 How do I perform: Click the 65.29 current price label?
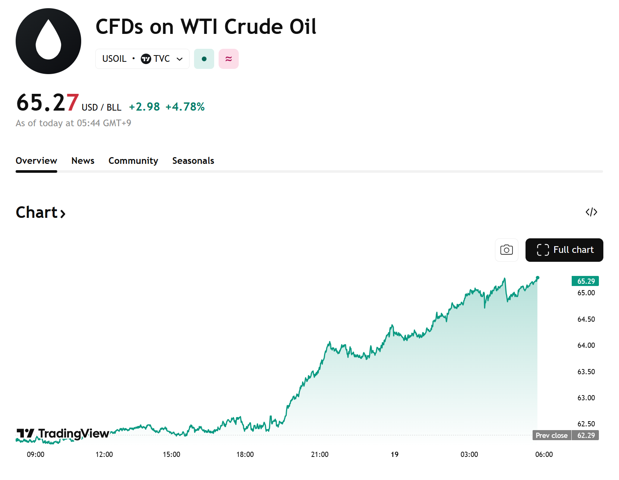tap(585, 281)
